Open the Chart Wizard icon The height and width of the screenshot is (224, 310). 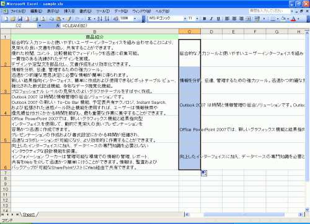click(x=115, y=19)
